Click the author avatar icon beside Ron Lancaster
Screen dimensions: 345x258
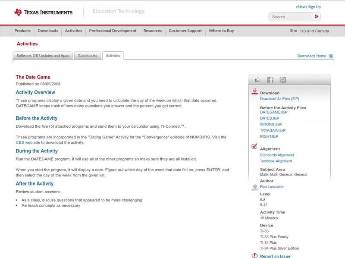254,186
